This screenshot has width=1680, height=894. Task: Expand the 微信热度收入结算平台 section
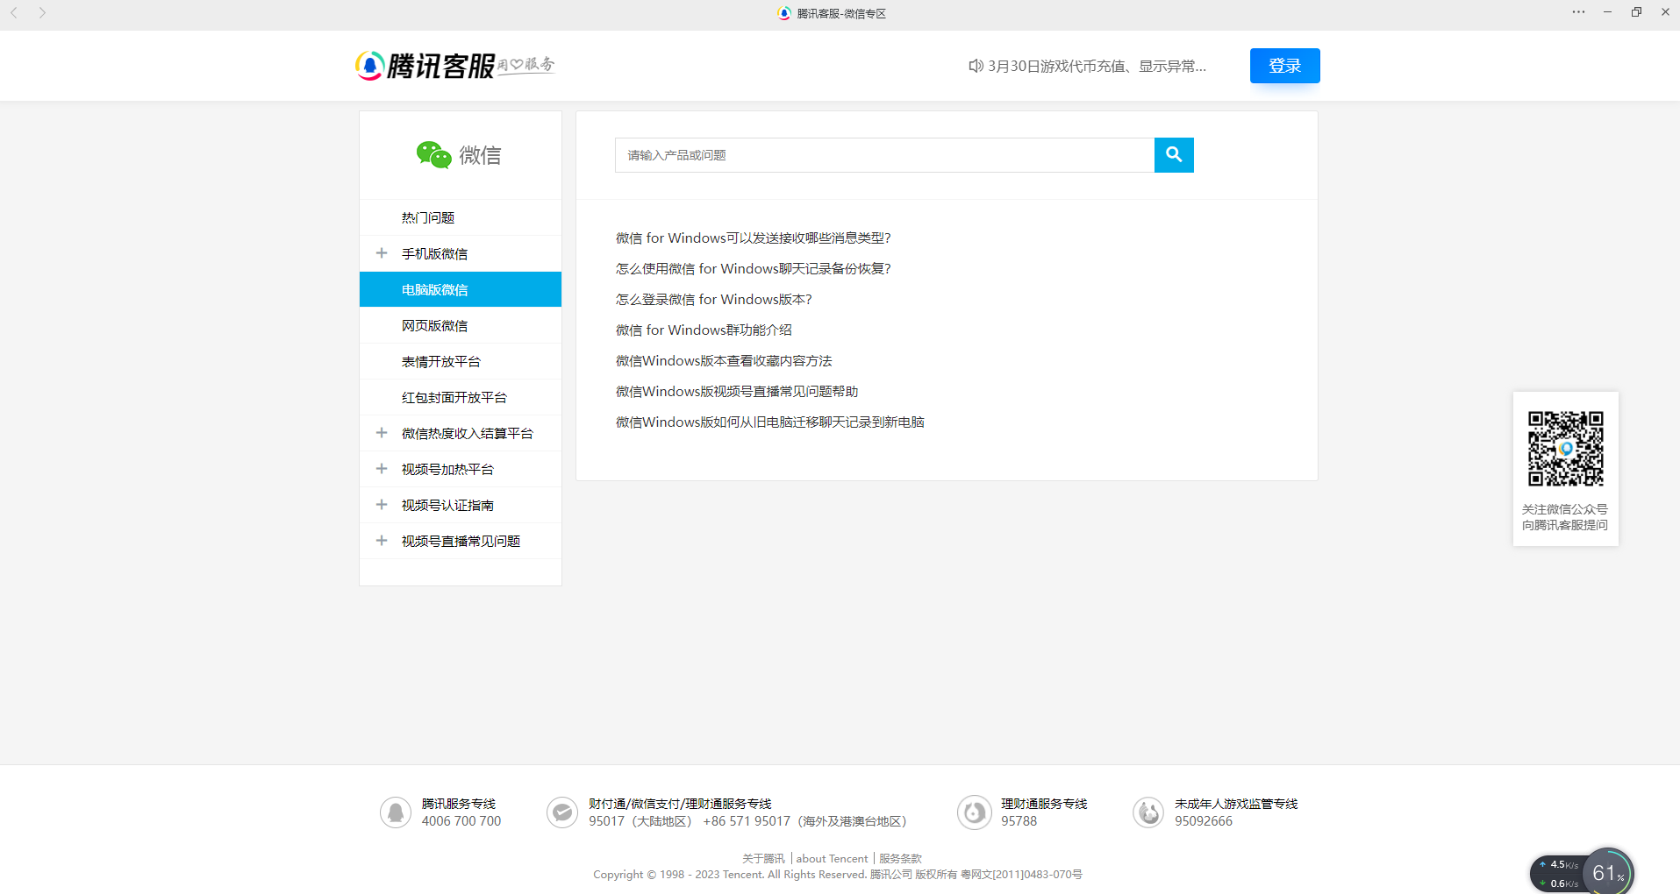(x=382, y=433)
